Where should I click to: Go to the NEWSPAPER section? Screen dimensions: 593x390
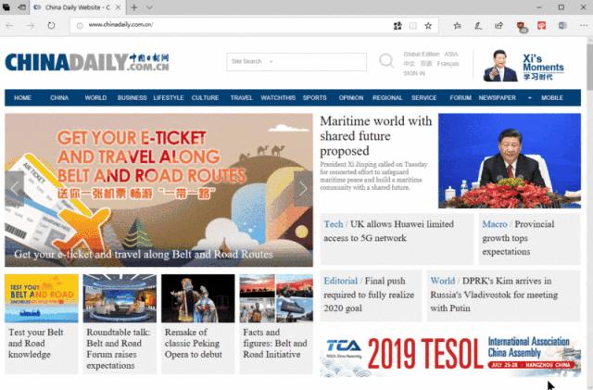coord(497,97)
